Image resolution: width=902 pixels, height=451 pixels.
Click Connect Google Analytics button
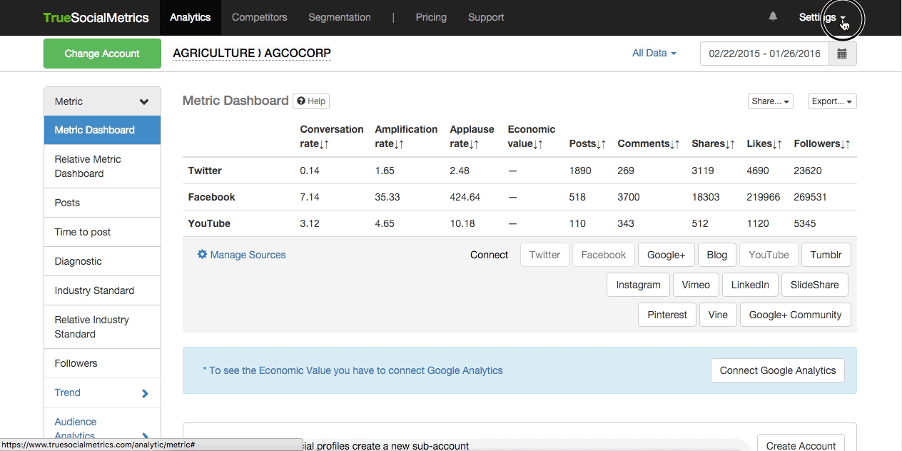click(777, 370)
